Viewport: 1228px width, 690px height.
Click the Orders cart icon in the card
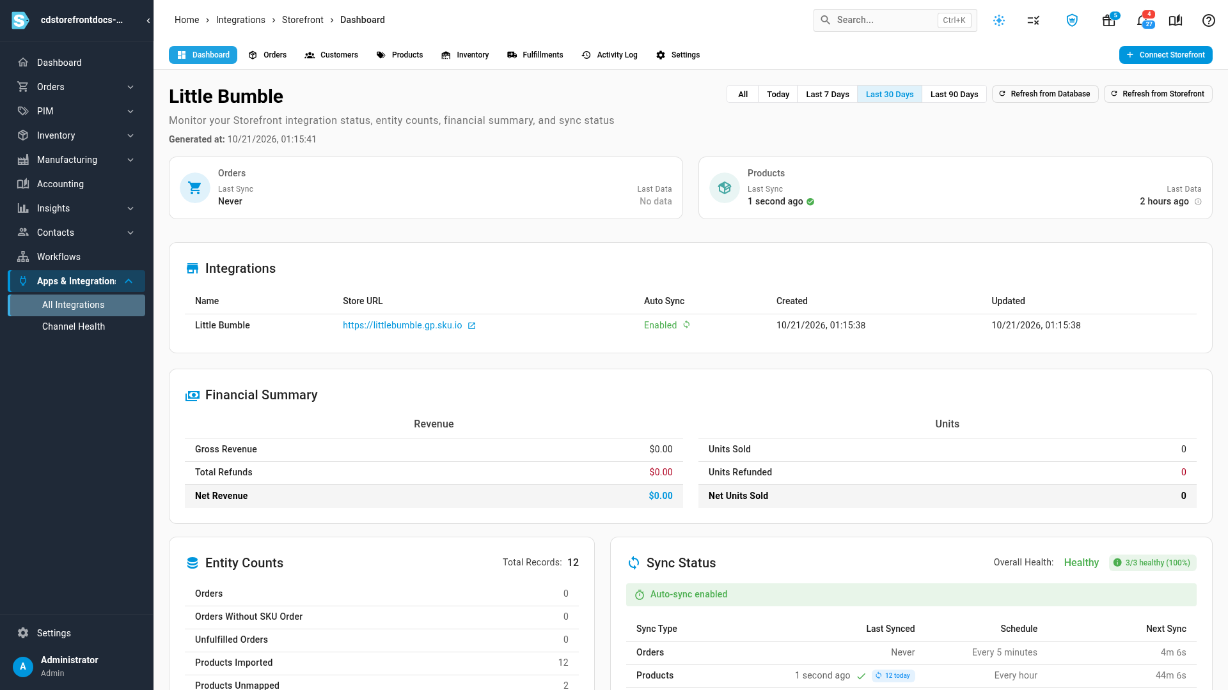195,188
